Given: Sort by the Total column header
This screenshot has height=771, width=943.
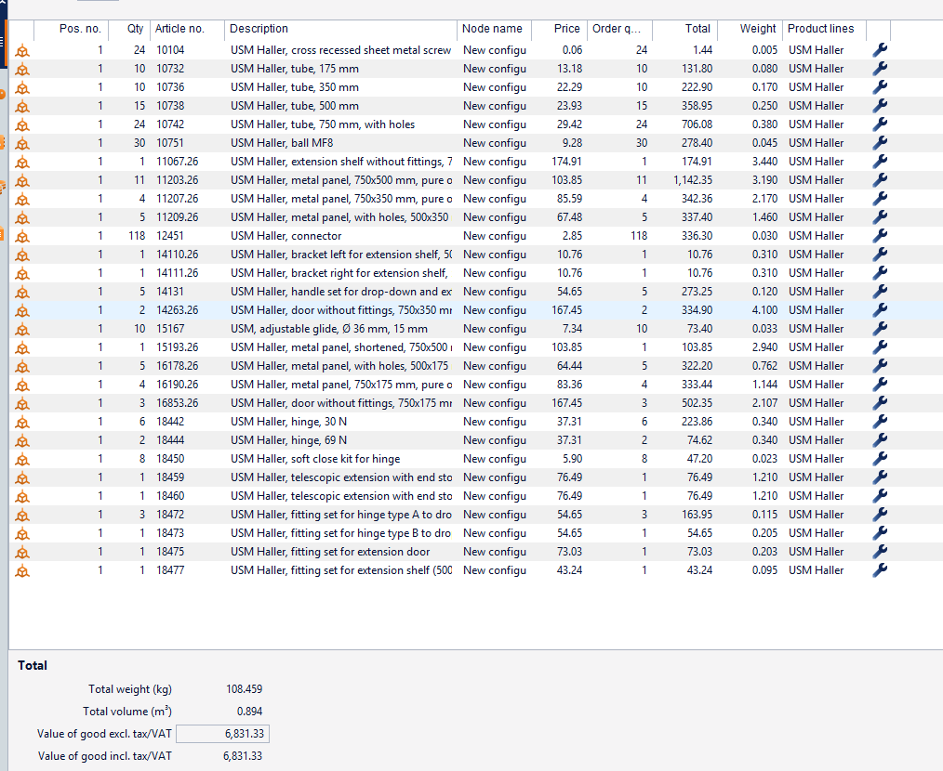Looking at the screenshot, I should tap(684, 29).
